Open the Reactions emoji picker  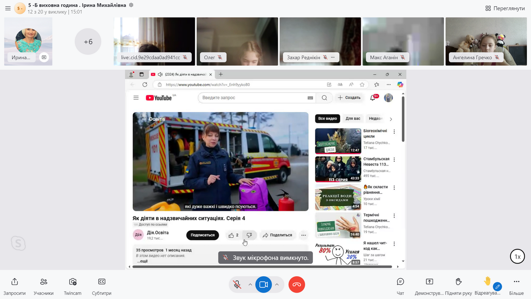click(487, 281)
